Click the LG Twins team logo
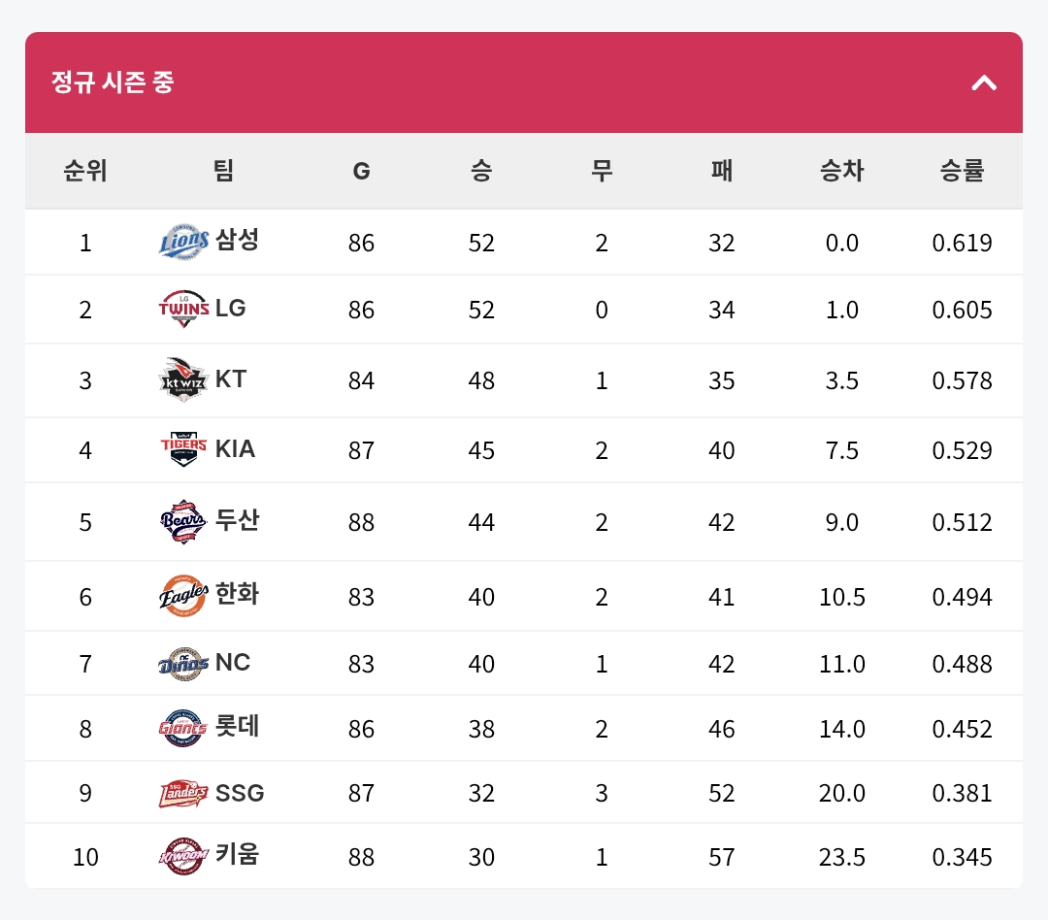1048x920 pixels. 183,309
